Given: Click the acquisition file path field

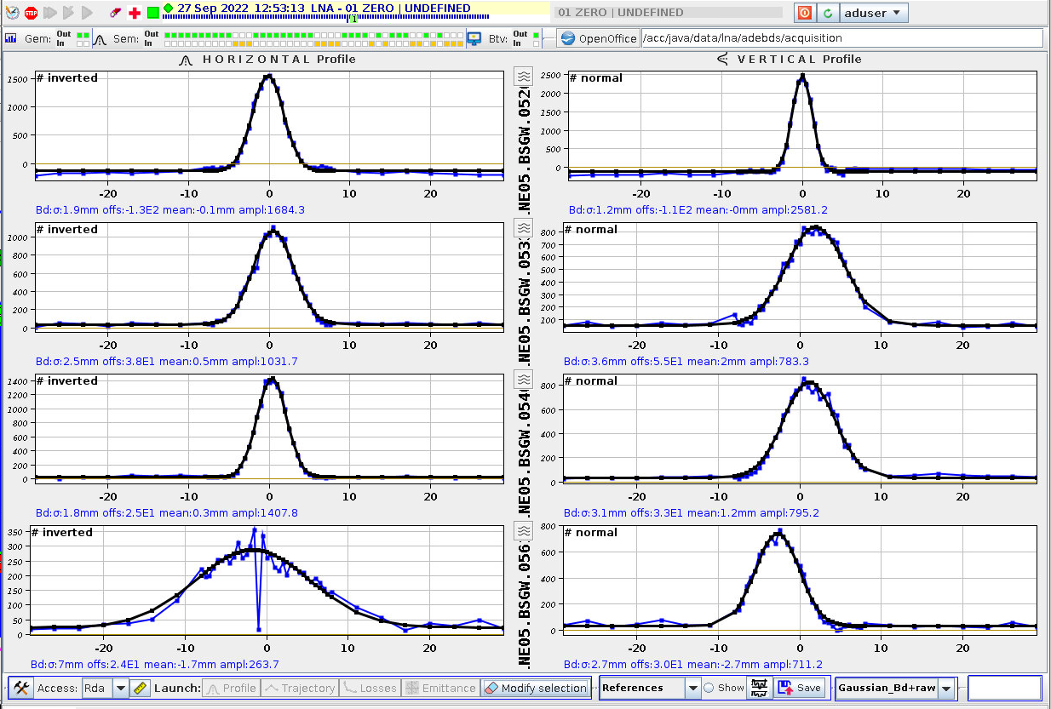Looking at the screenshot, I should 841,38.
